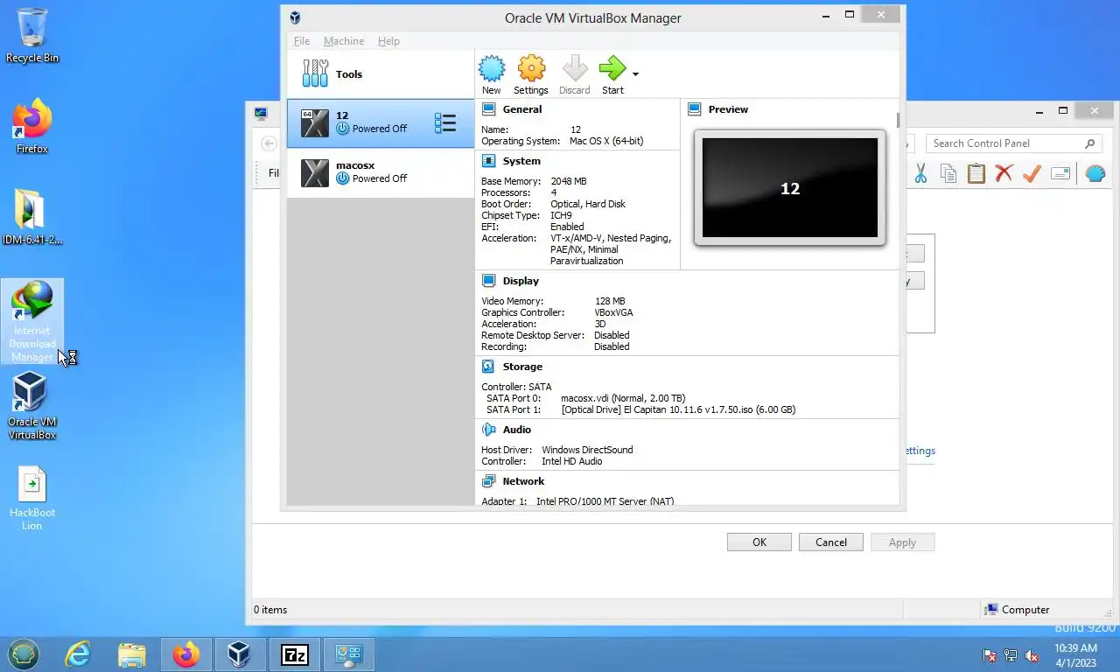Click the Network section header
The width and height of the screenshot is (1120, 672).
coord(523,481)
